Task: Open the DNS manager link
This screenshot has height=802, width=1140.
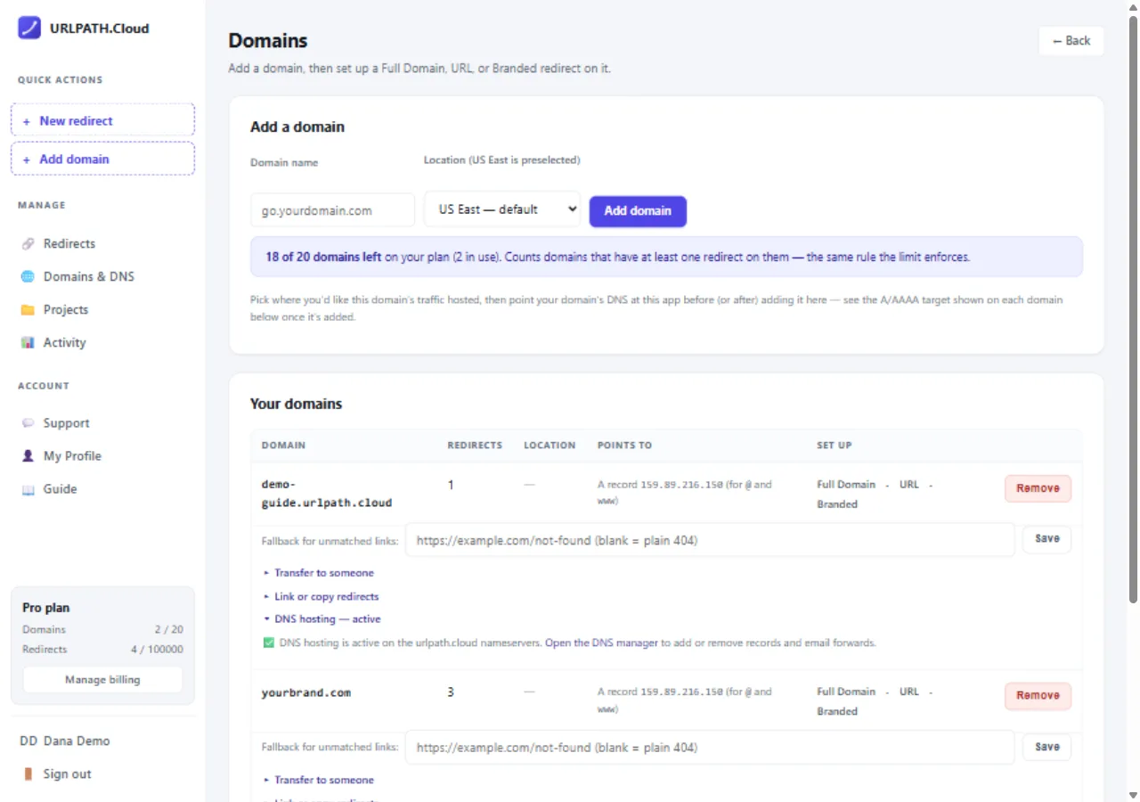Action: (601, 642)
